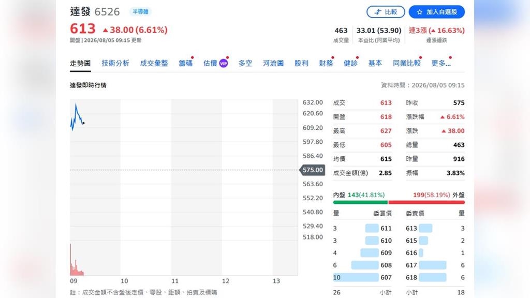Click the bid price 609 row

point(362,252)
